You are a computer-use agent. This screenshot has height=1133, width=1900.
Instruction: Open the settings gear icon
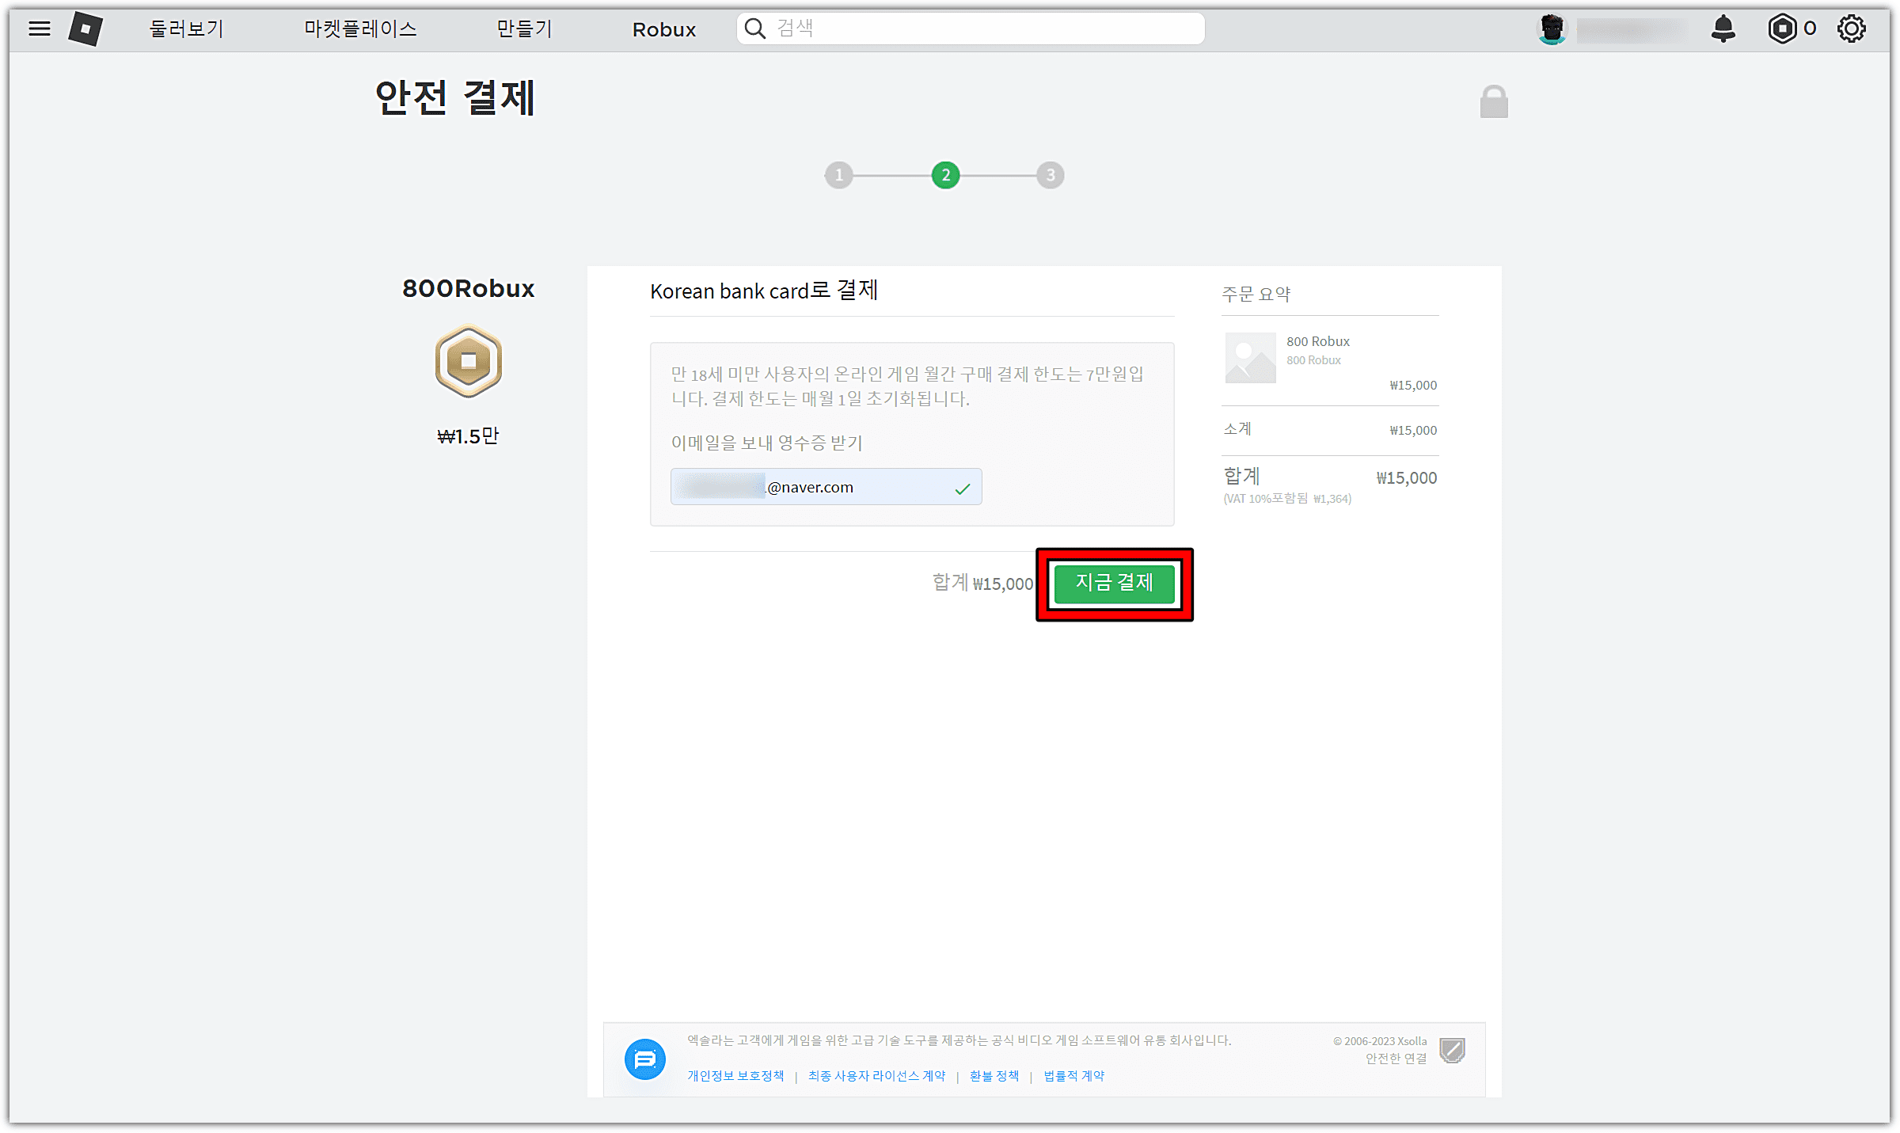pos(1852,29)
